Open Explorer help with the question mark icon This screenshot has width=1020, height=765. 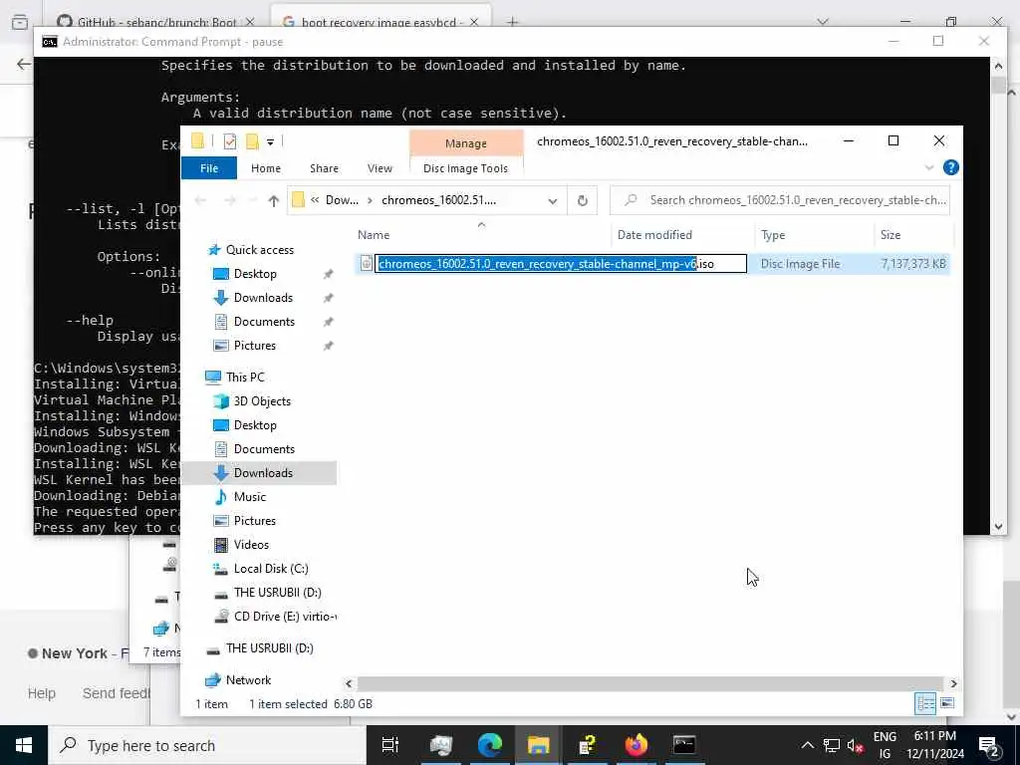pyautogui.click(x=950, y=167)
